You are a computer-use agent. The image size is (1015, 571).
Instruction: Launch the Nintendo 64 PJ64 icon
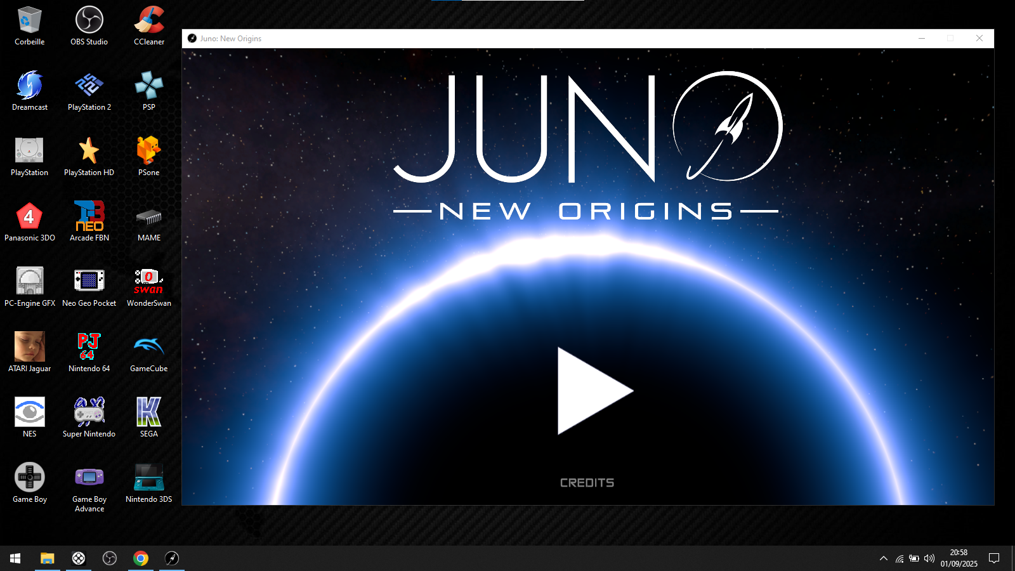tap(89, 353)
